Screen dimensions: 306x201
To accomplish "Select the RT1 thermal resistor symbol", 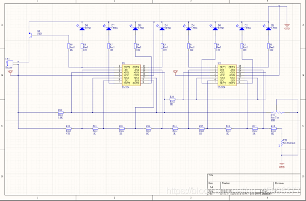I will (x=282, y=143).
